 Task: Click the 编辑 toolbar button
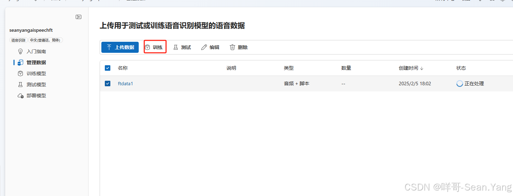(210, 47)
